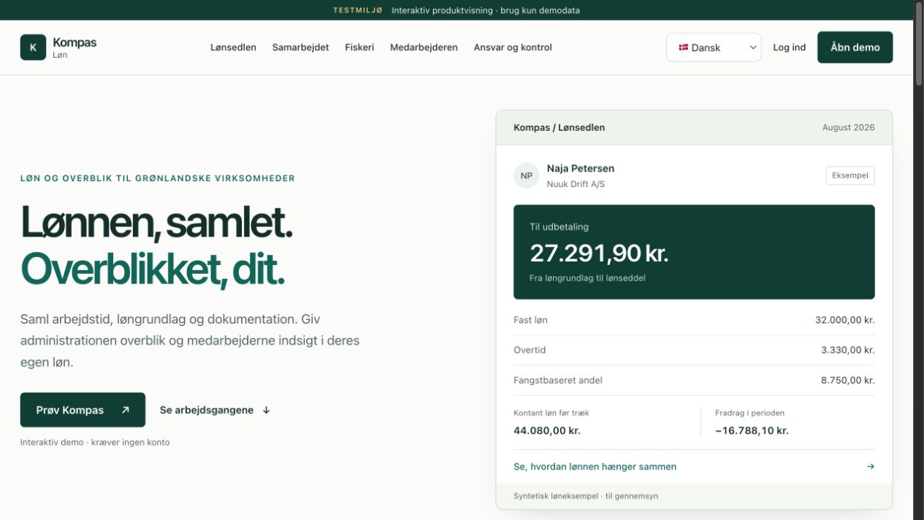Click the Nuuk Drift A/S company text
The height and width of the screenshot is (520, 924).
coord(576,184)
